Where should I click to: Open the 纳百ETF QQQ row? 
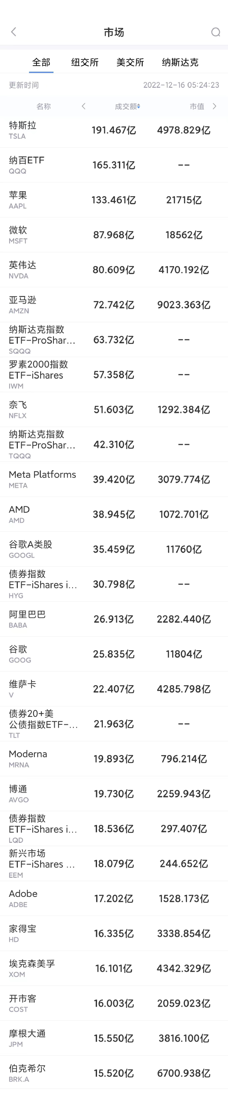point(114,165)
